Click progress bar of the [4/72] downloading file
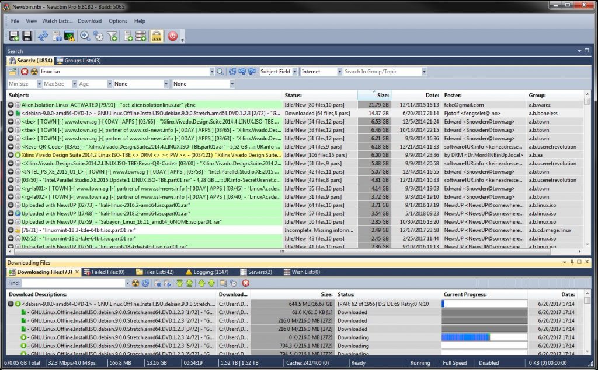 coord(484,337)
